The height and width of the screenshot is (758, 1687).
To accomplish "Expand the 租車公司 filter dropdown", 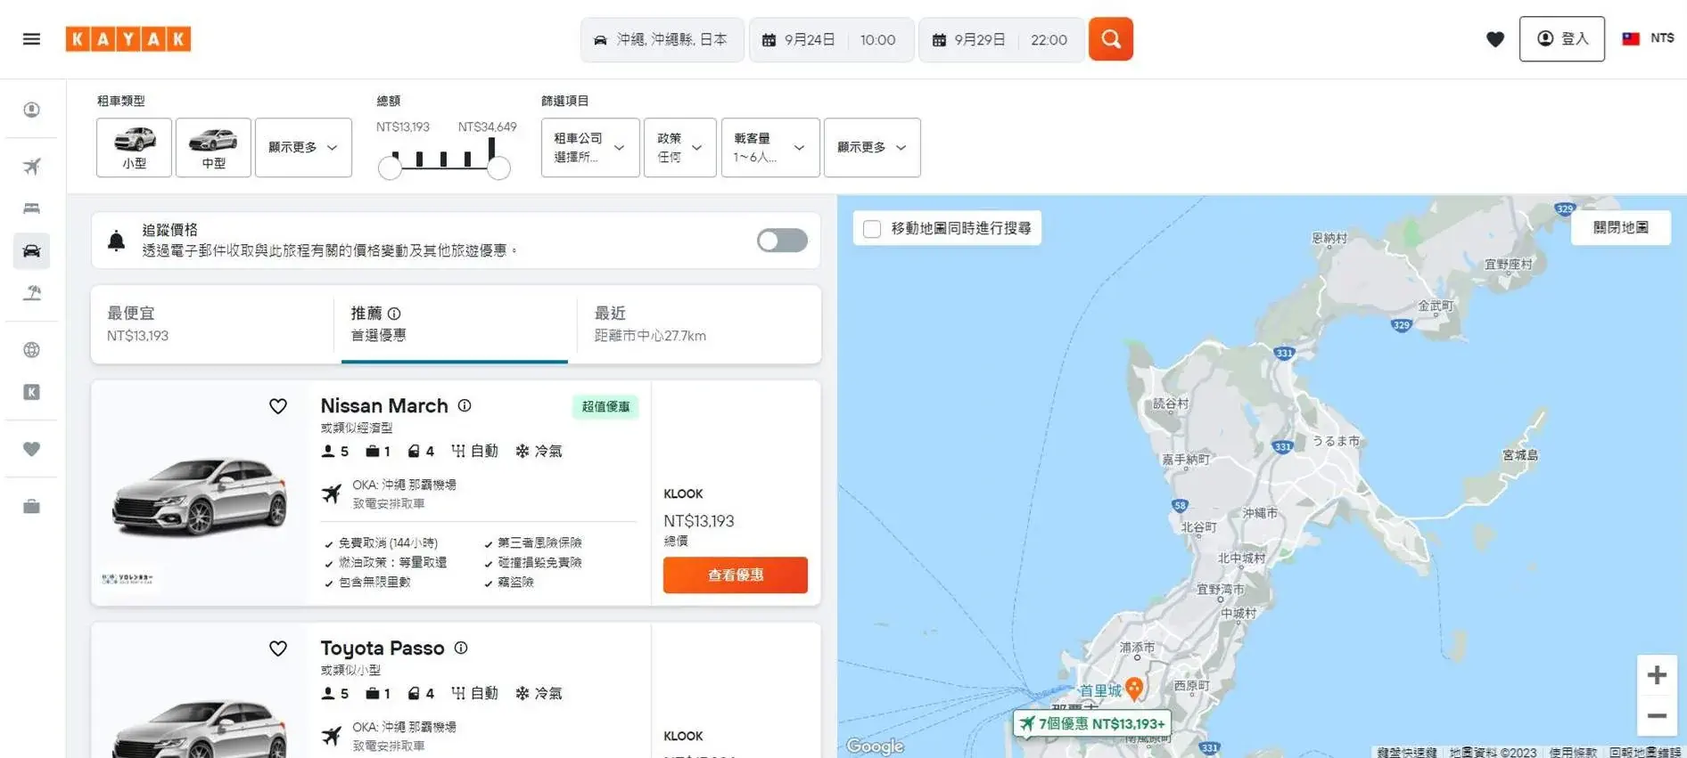I will [x=589, y=148].
